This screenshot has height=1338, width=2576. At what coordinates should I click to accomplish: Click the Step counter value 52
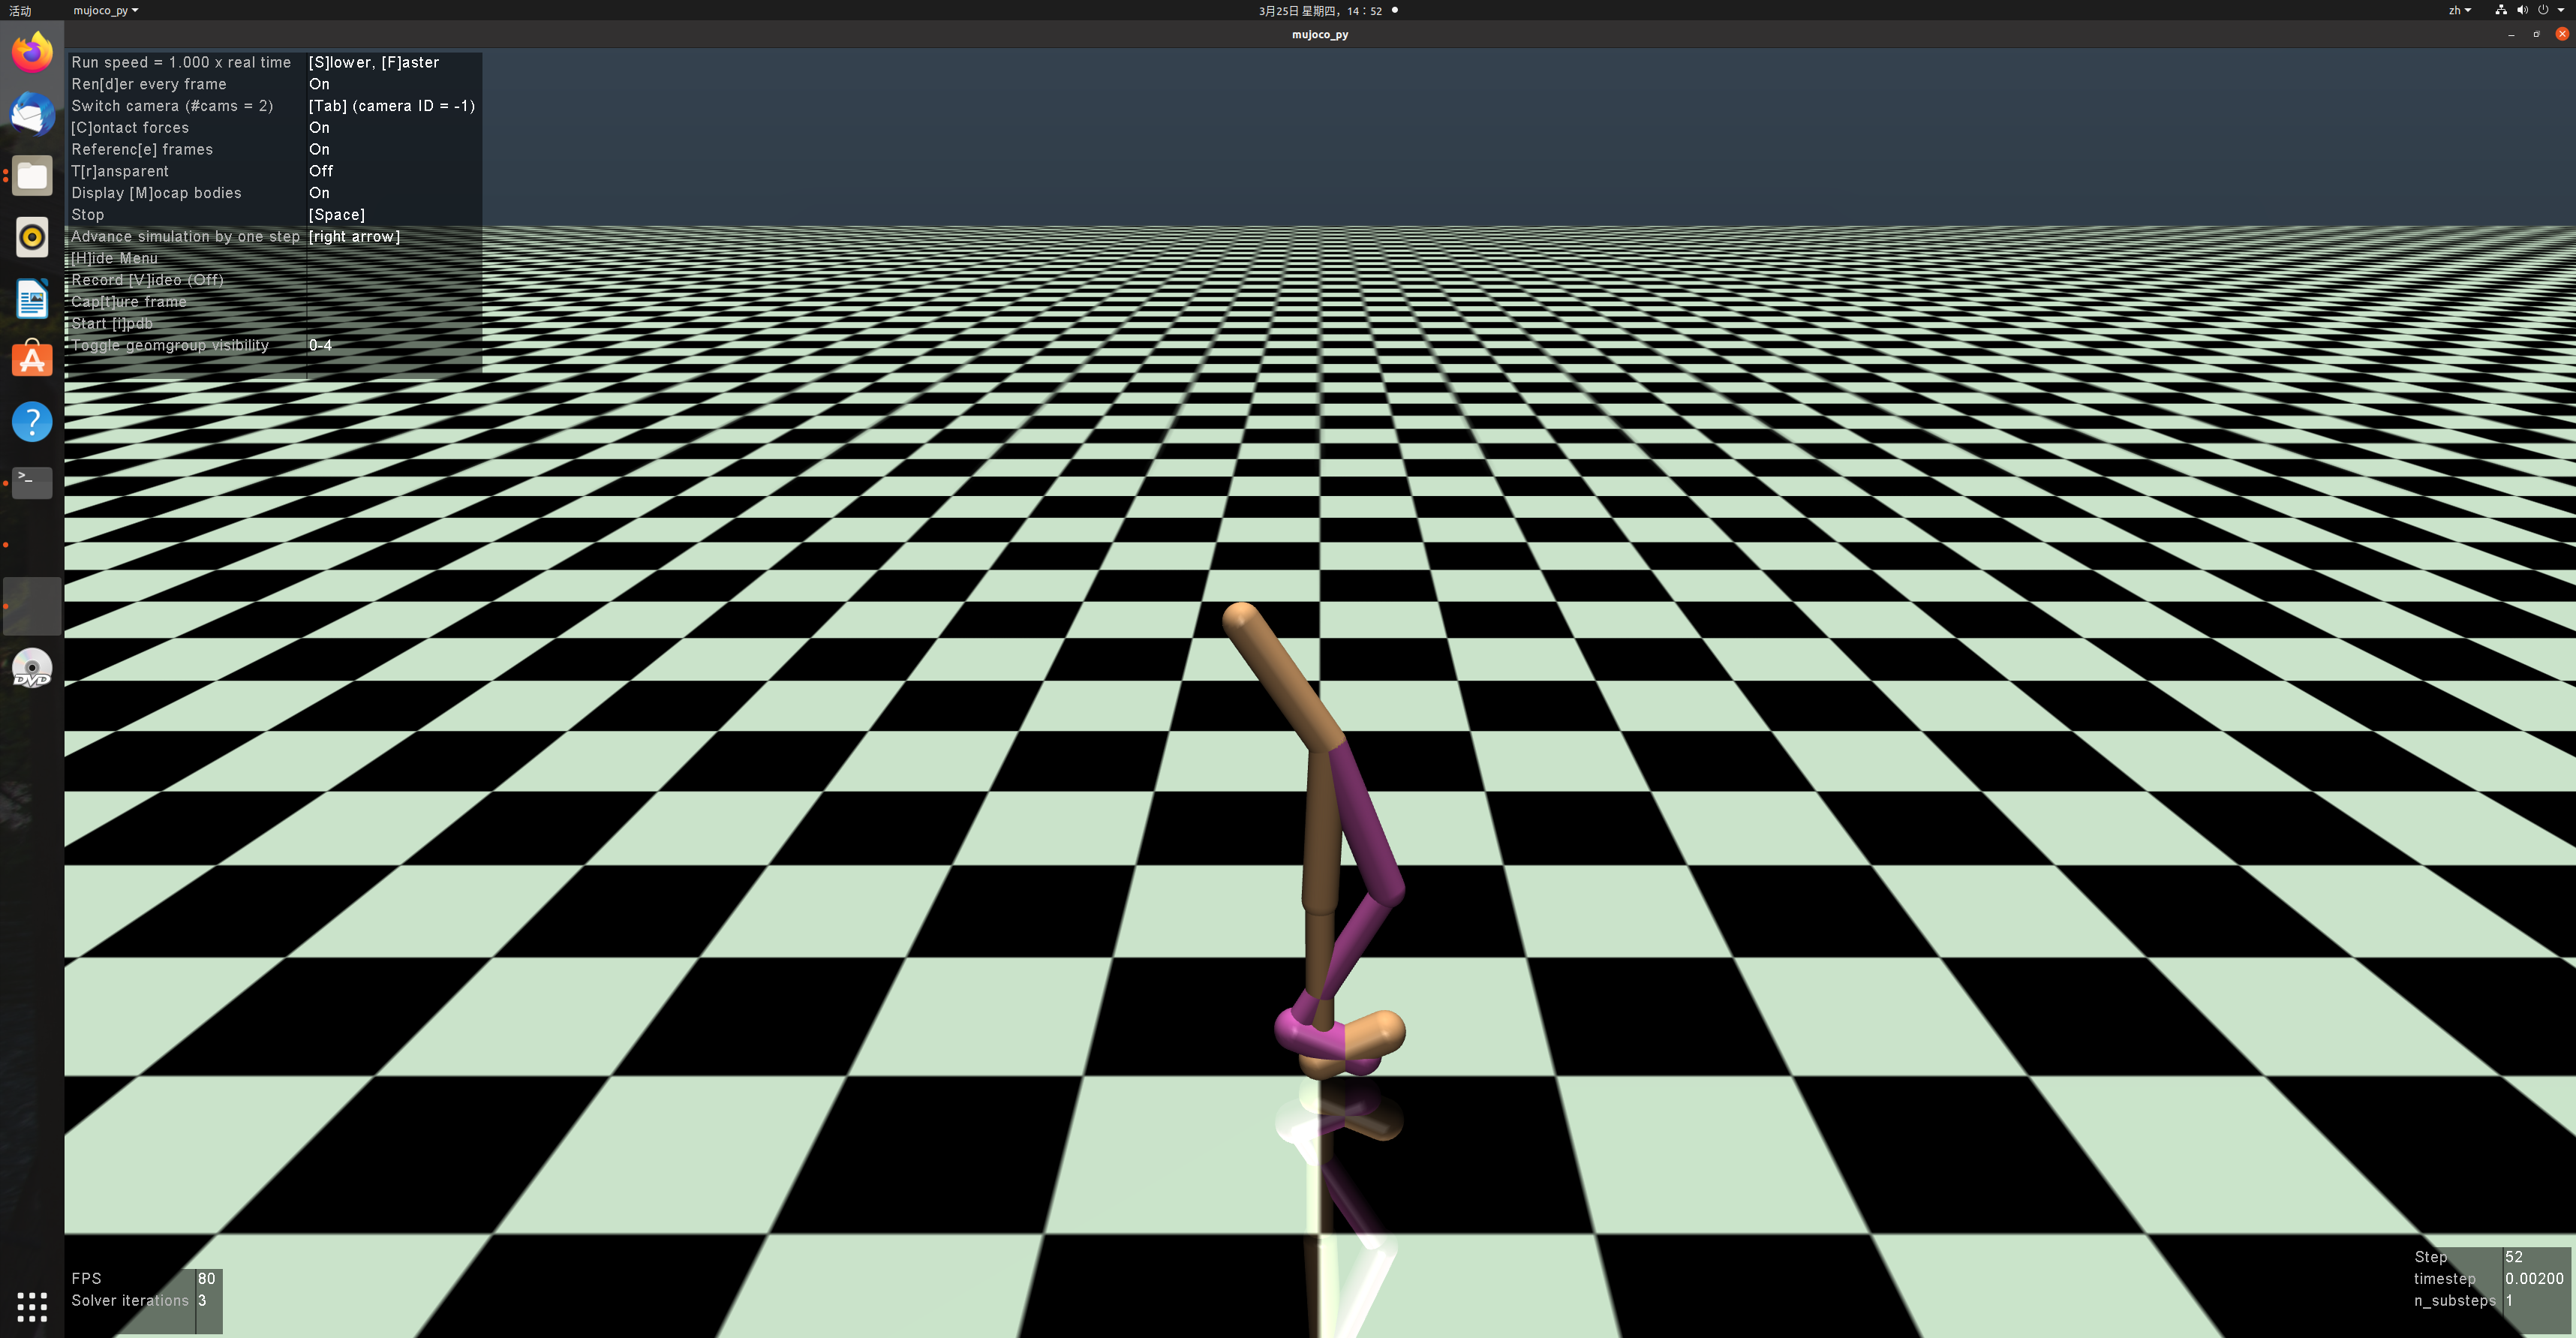tap(2514, 1257)
